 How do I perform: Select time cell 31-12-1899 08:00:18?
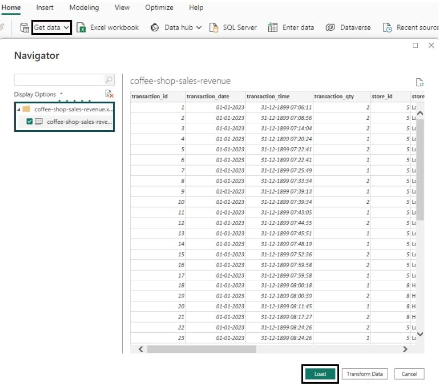[279, 286]
